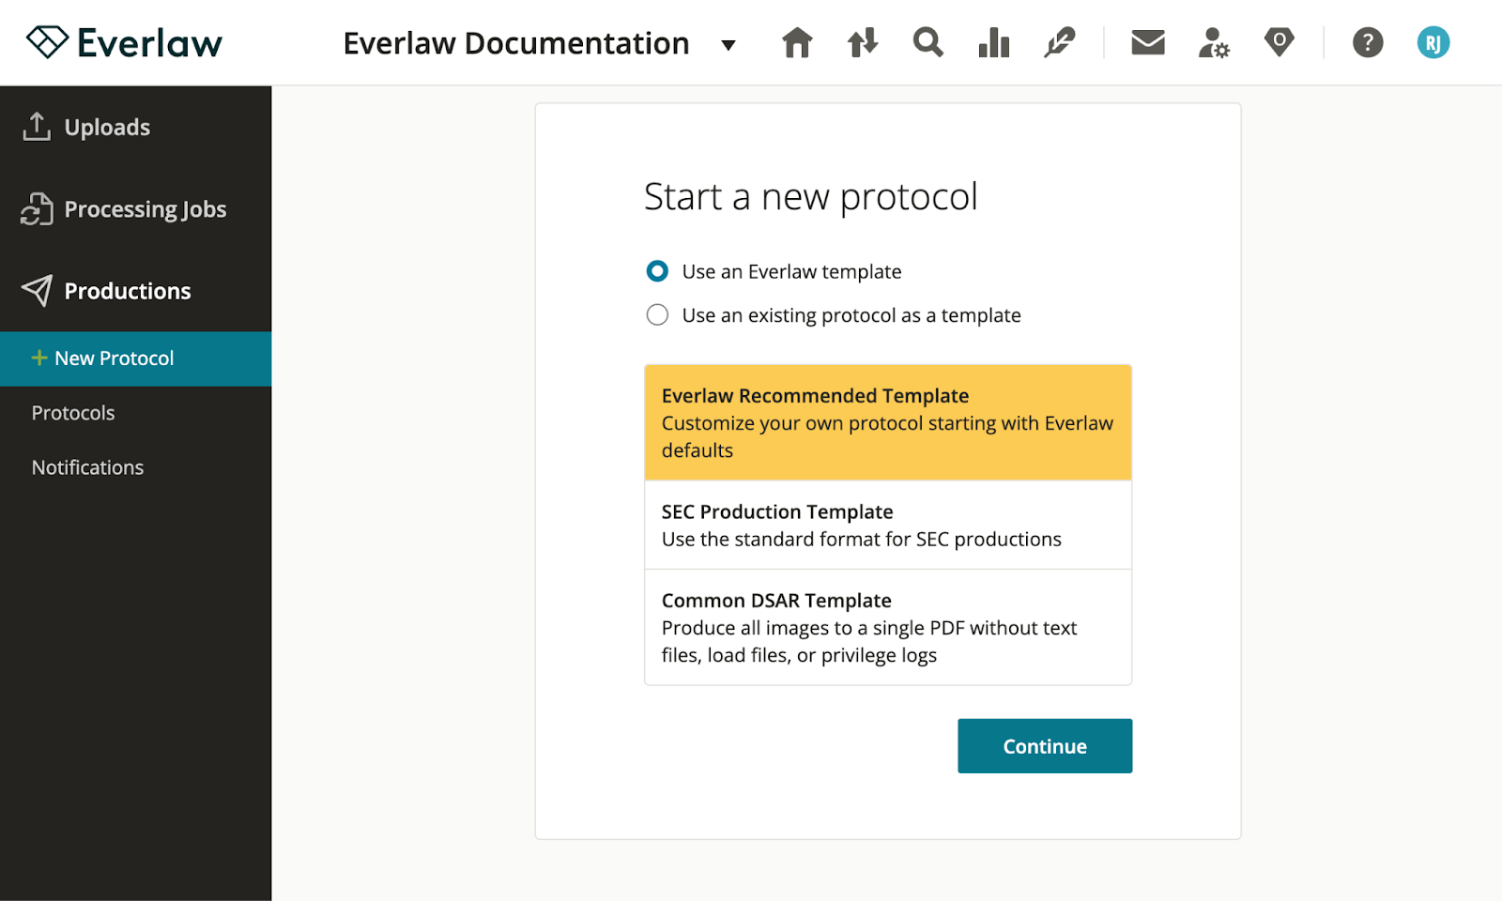1502x901 pixels.
Task: Open the Help question mark icon
Action: click(1368, 42)
